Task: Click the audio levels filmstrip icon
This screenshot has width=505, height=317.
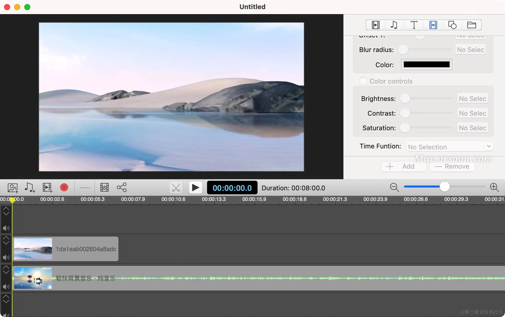Action: point(104,187)
